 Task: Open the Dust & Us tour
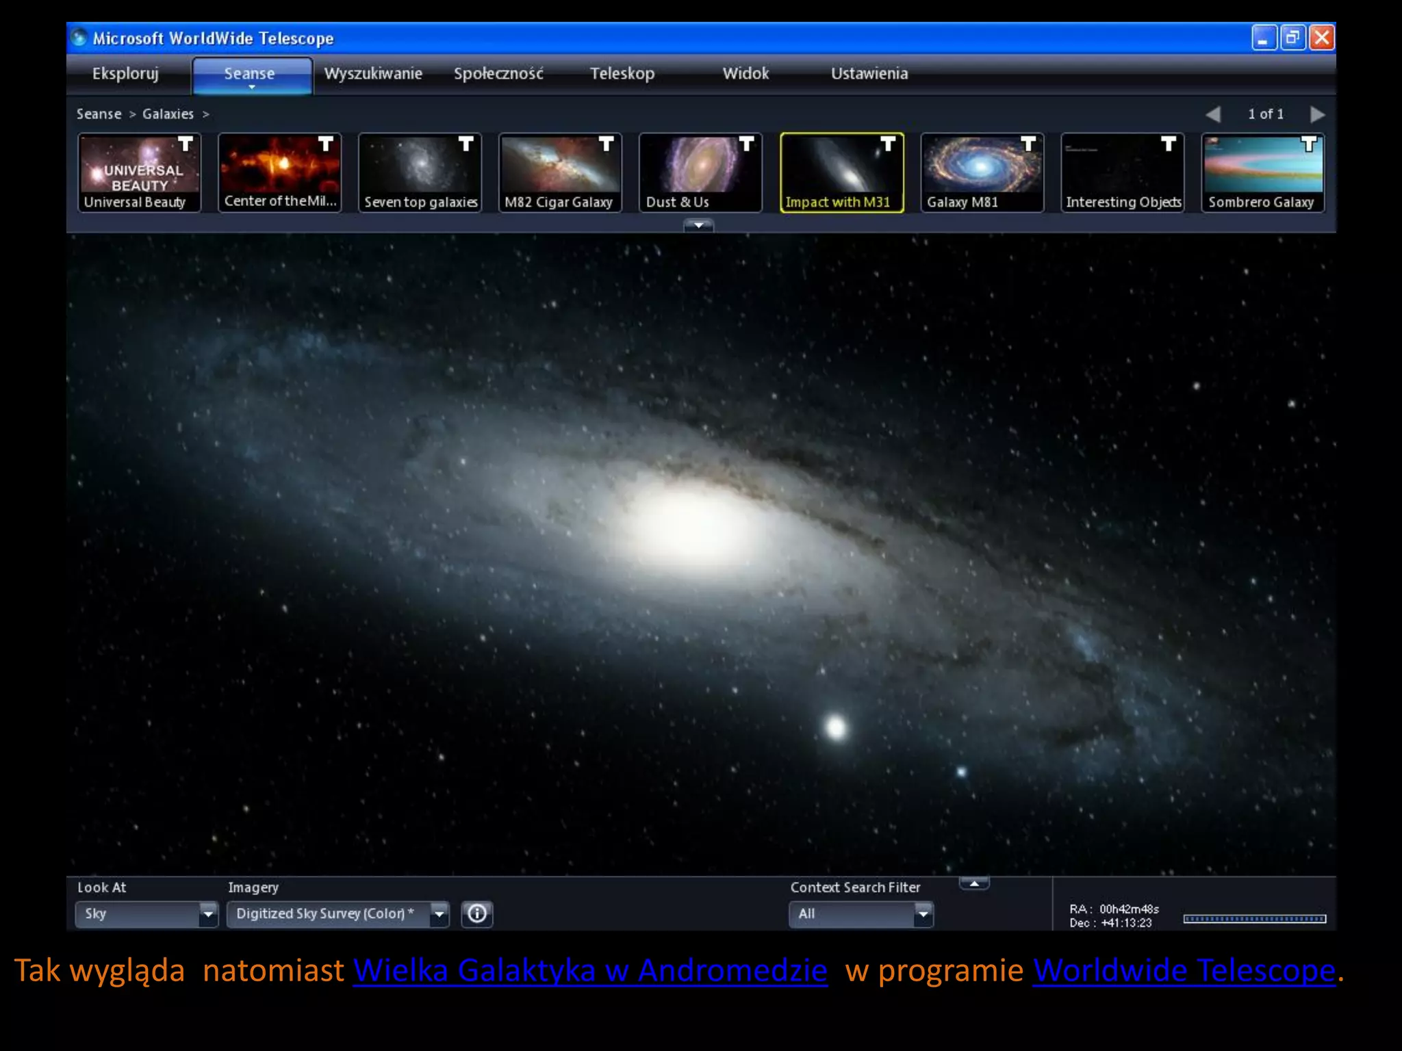pyautogui.click(x=701, y=172)
